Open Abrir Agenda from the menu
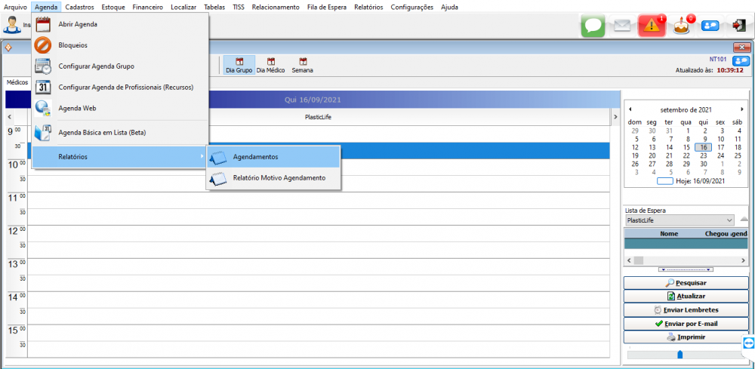The image size is (755, 369). 78,24
